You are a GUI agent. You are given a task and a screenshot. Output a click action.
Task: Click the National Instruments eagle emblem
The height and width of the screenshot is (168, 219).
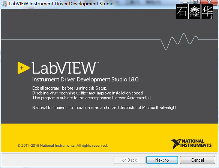pyautogui.click(x=176, y=144)
